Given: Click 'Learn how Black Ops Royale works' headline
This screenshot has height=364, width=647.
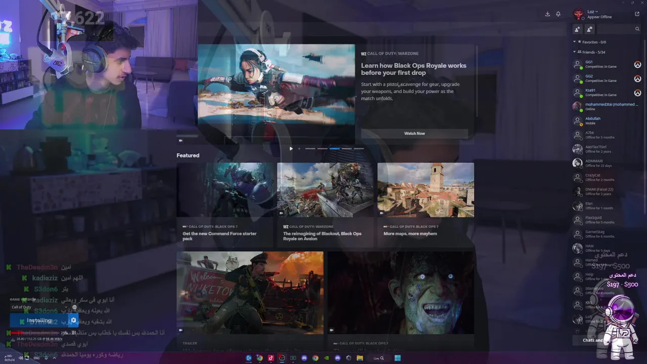Looking at the screenshot, I should pyautogui.click(x=413, y=69).
